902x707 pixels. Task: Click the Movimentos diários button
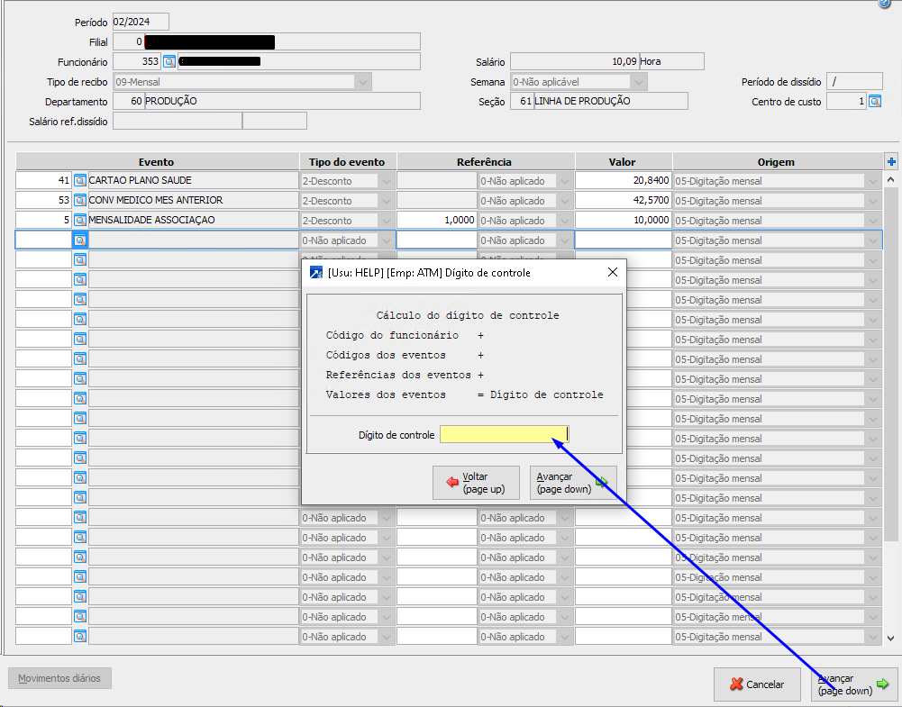point(59,678)
